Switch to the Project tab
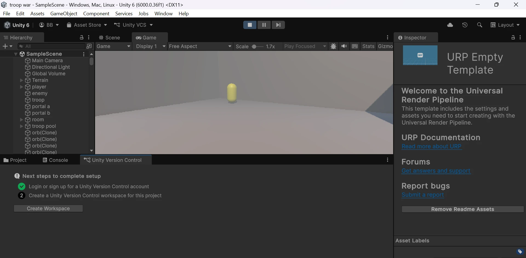The width and height of the screenshot is (526, 258). pyautogui.click(x=15, y=160)
